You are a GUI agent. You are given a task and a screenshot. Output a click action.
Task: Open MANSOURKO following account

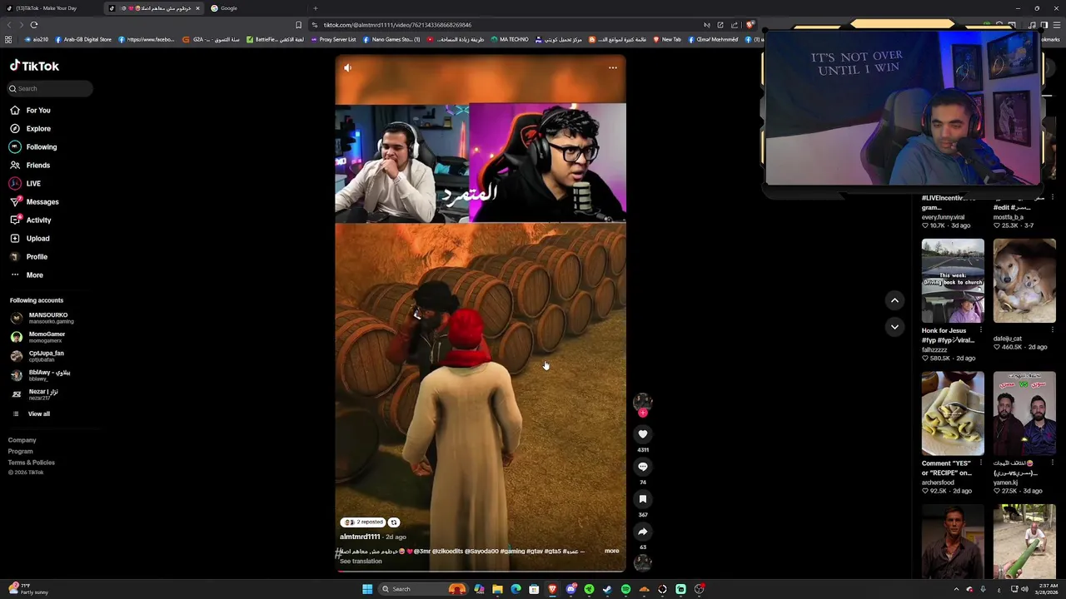(42, 318)
